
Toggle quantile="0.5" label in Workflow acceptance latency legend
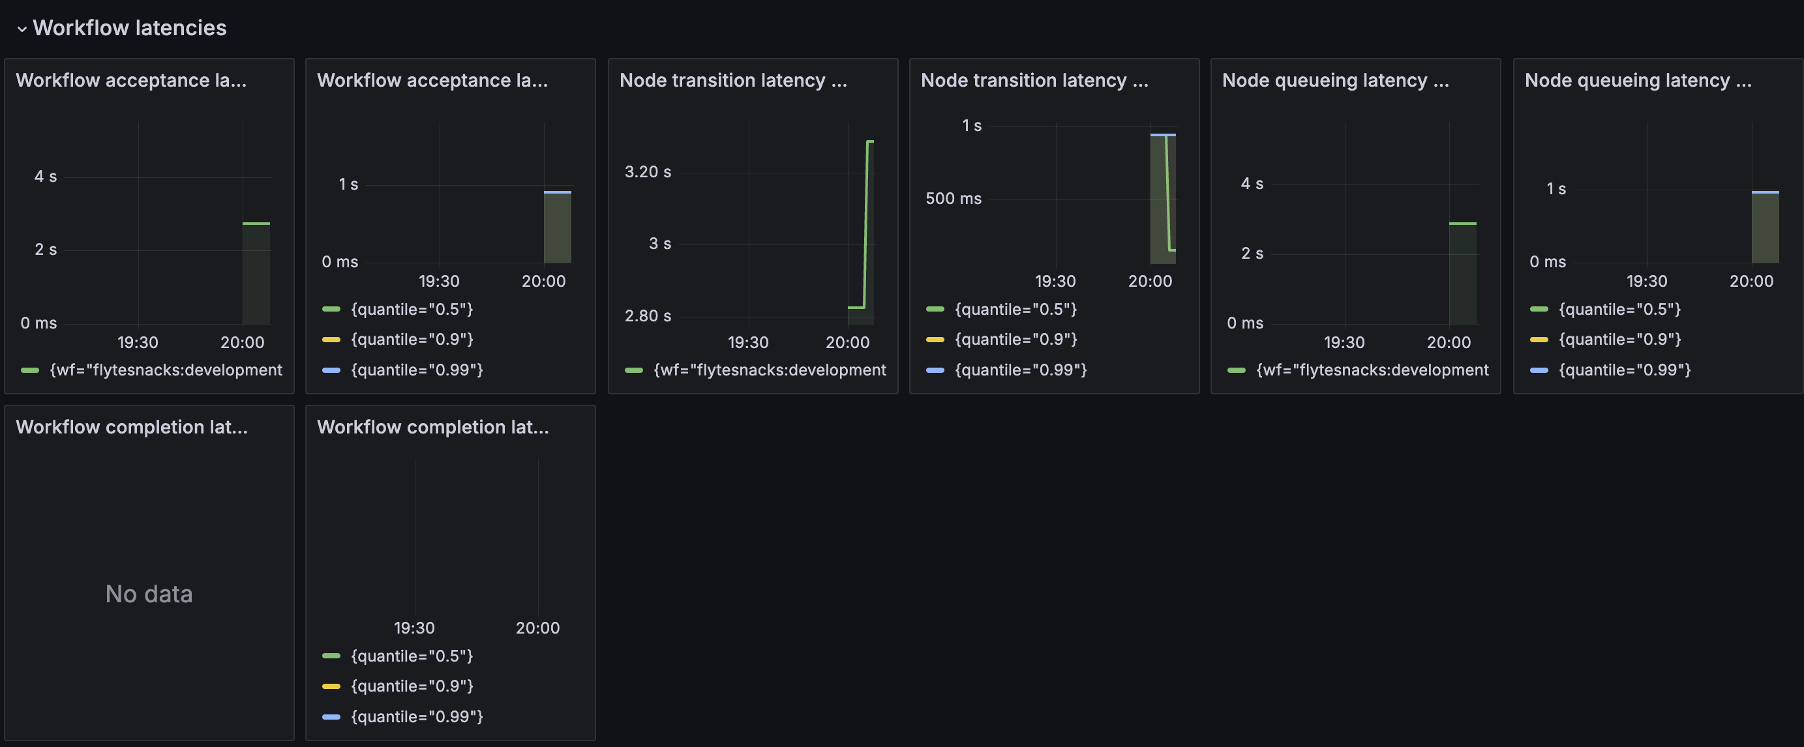[412, 309]
